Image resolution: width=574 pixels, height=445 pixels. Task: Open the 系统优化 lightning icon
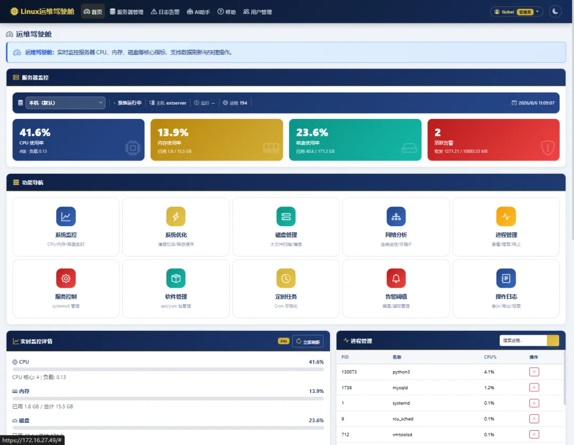[x=176, y=216]
